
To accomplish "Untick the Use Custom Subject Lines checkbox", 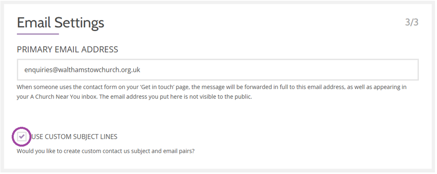I will point(22,136).
